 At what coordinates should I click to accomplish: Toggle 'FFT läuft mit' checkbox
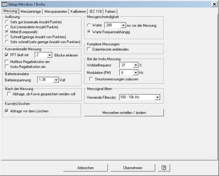click(7, 55)
